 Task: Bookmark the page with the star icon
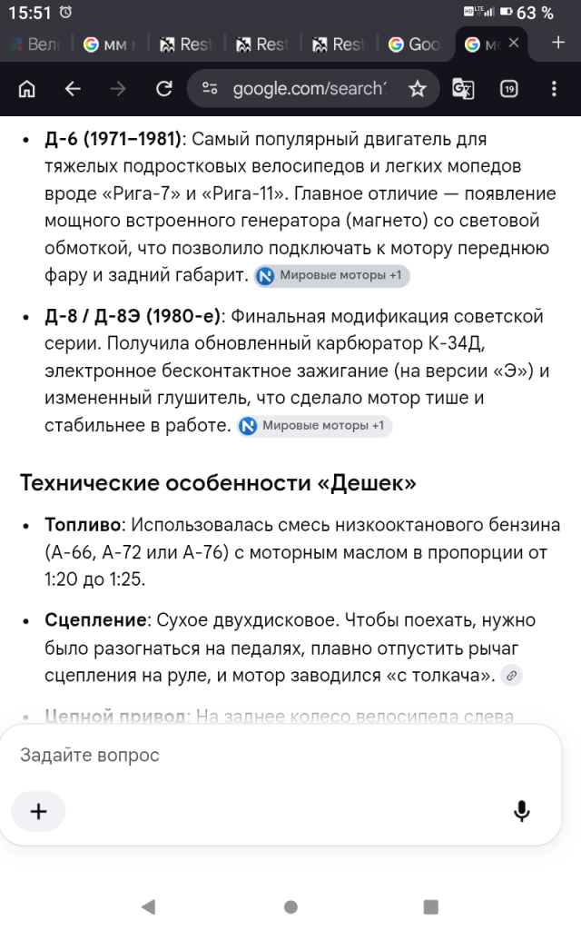coord(418,89)
